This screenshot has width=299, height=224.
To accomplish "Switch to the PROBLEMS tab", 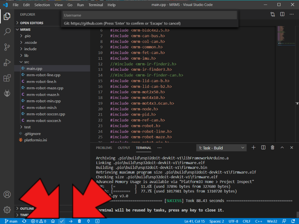I will [104, 148].
